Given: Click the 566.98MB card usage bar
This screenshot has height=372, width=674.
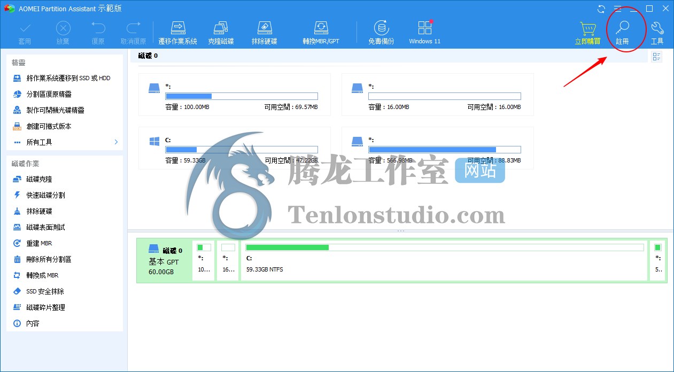Looking at the screenshot, I should (444, 150).
